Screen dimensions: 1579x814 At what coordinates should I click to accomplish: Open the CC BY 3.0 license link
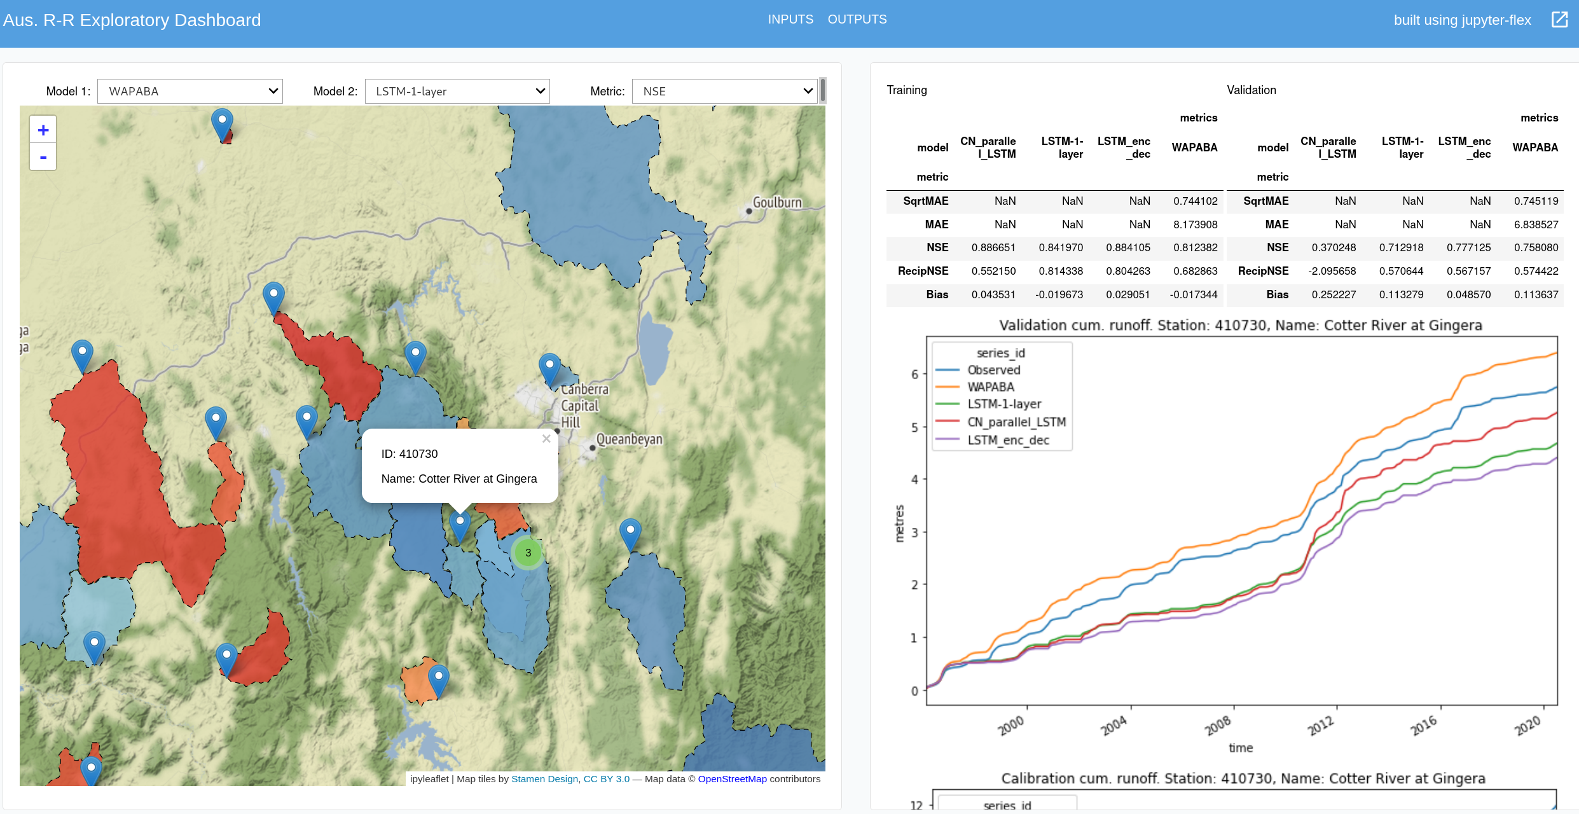(607, 779)
